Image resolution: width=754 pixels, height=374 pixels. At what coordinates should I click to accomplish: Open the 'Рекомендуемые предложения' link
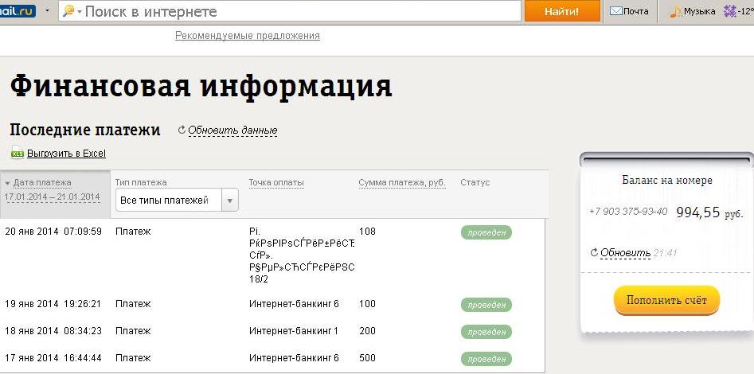(247, 36)
